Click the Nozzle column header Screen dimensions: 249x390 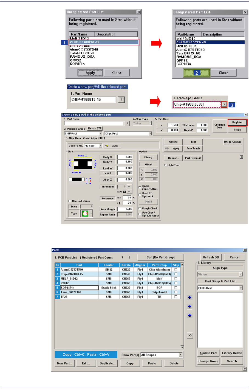[126, 265]
